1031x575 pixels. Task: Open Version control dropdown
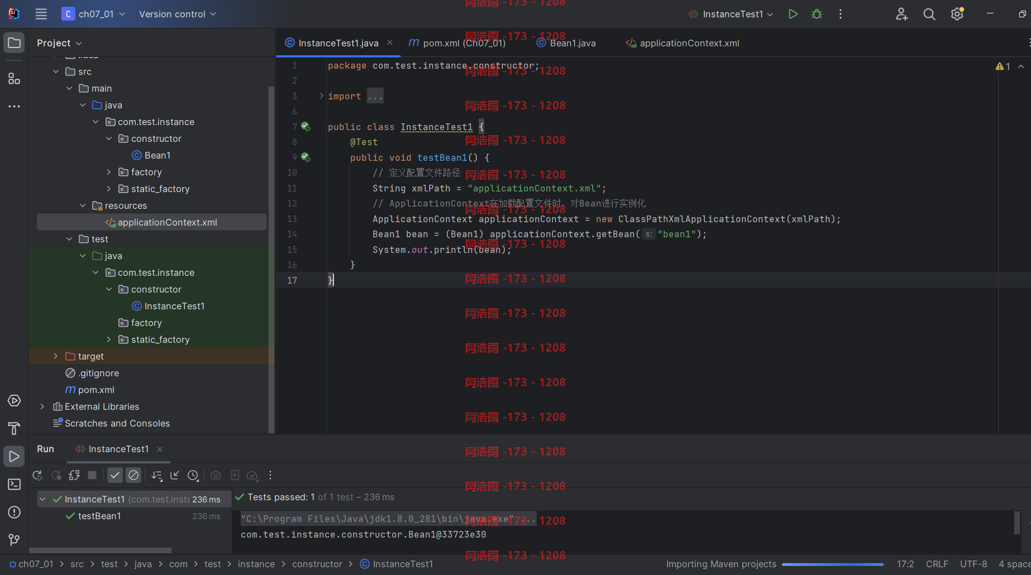[x=177, y=14]
